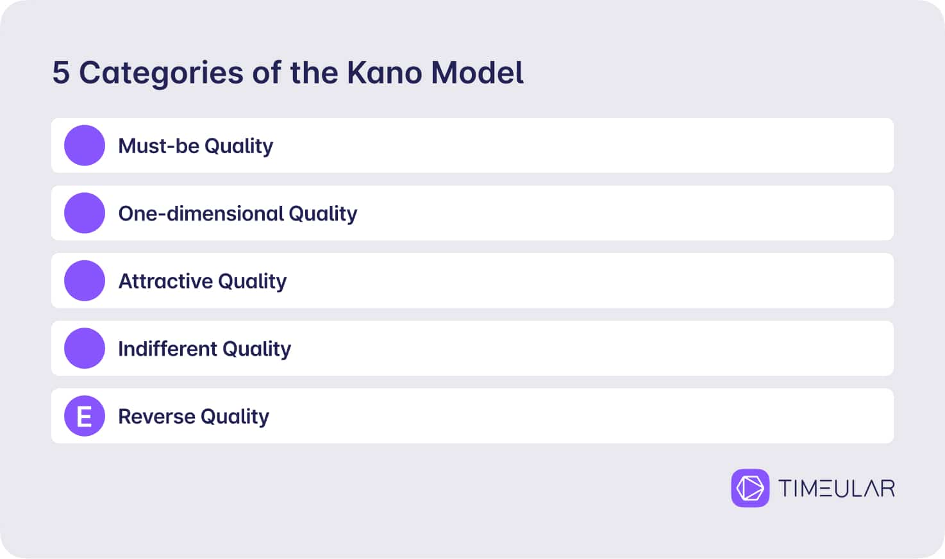The height and width of the screenshot is (559, 945).
Task: Click the TIMEULAR wordmark text
Action: tap(837, 489)
